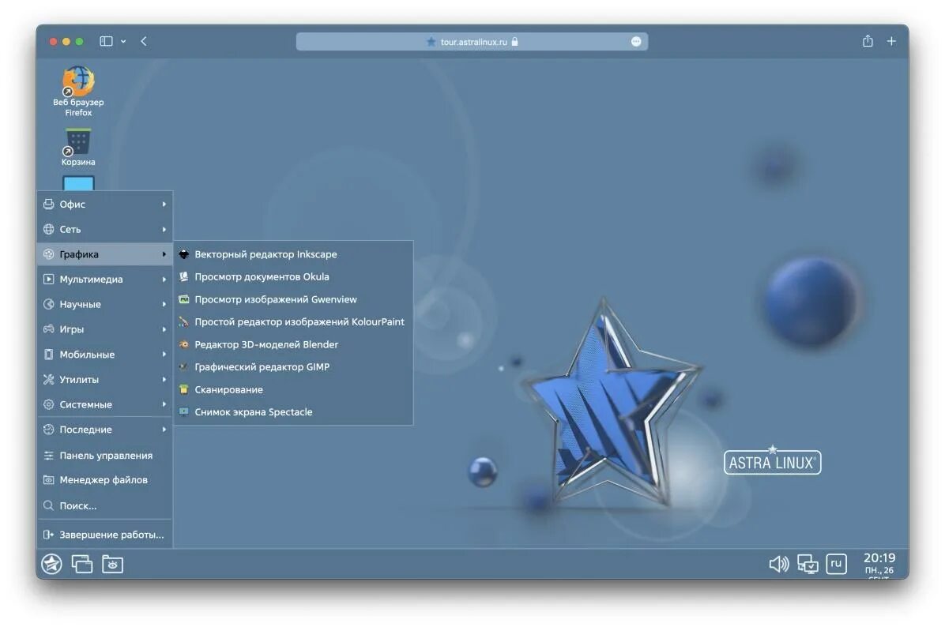Select Простой редактор изображений KolourPaint
Image resolution: width=945 pixels, height=627 pixels.
click(293, 321)
